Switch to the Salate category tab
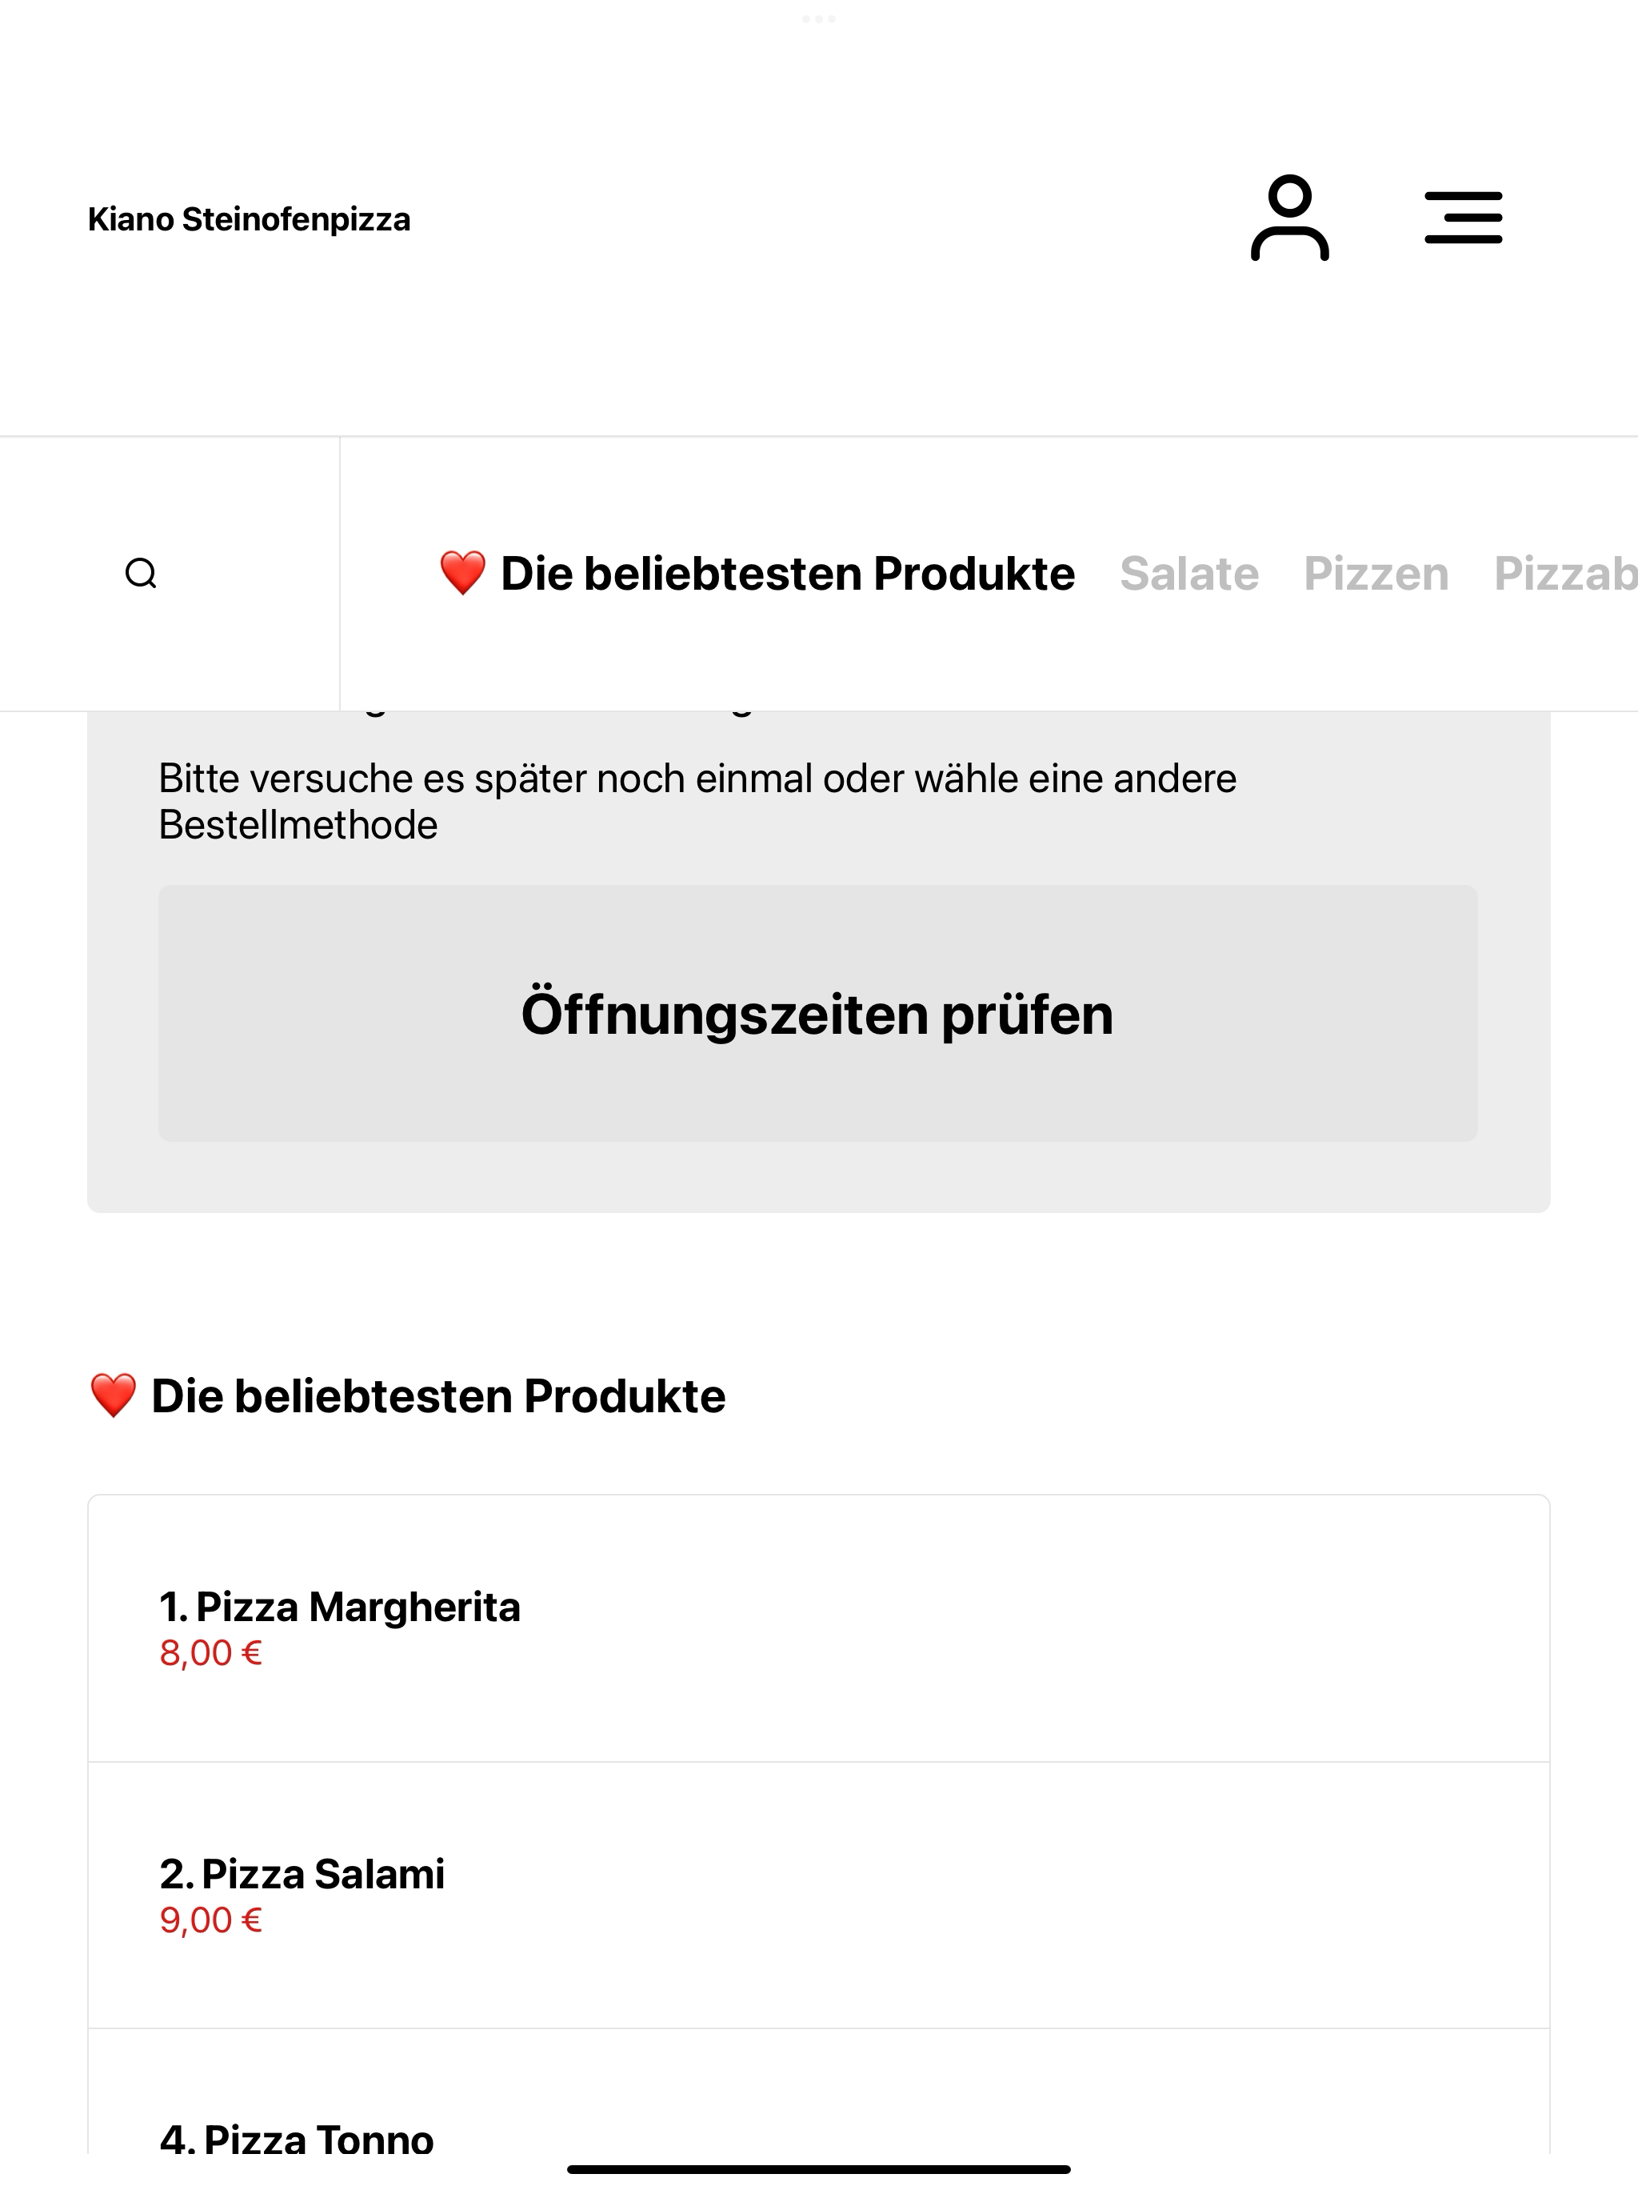1638x2186 pixels. click(x=1189, y=573)
